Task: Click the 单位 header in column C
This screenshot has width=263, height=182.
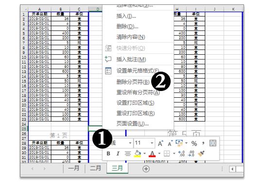Action: (x=79, y=14)
